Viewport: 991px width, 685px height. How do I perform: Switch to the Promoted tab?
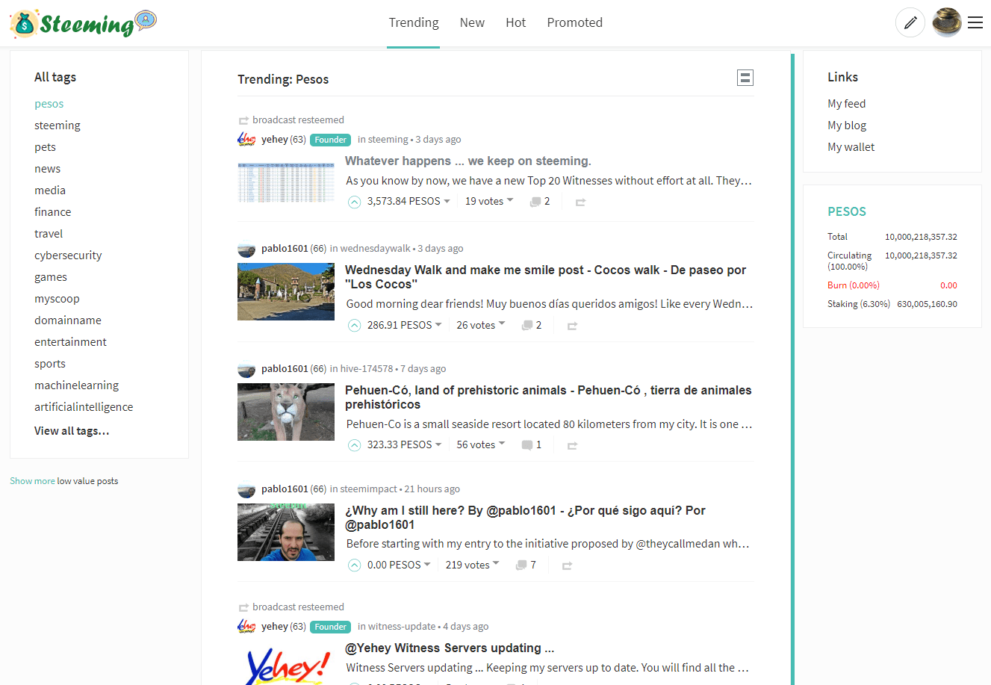tap(575, 22)
